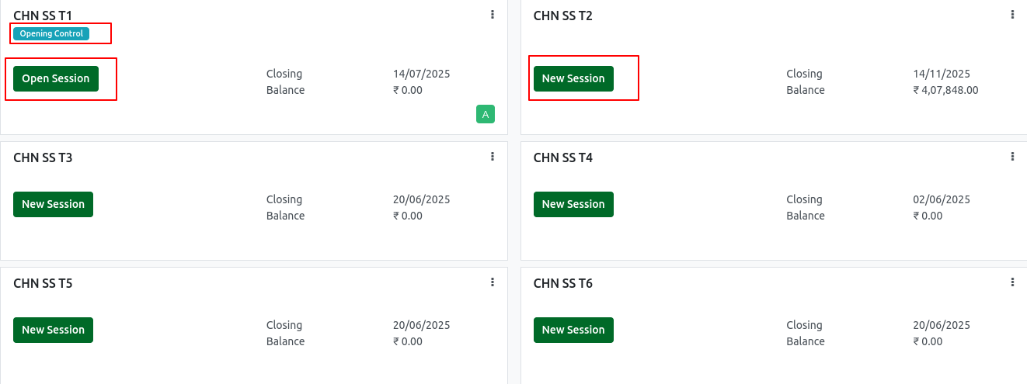This screenshot has height=384, width=1027.
Task: Open kebab menu on CHN SS T5 card
Action: click(x=493, y=282)
